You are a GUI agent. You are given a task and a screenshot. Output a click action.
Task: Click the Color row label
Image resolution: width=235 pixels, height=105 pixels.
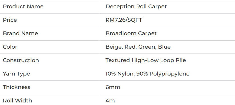pyautogui.click(x=10, y=47)
